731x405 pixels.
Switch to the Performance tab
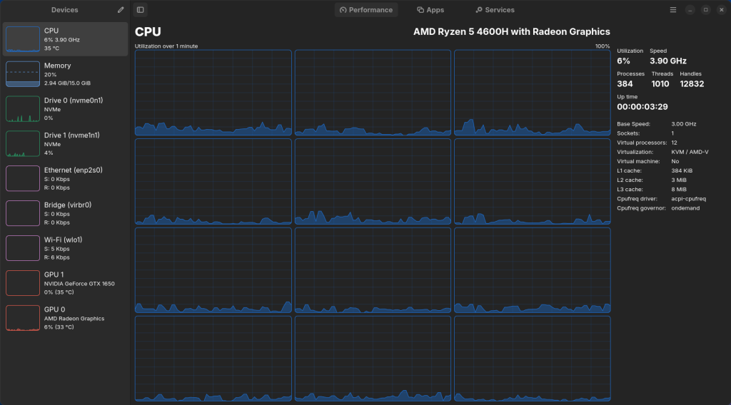pyautogui.click(x=366, y=10)
